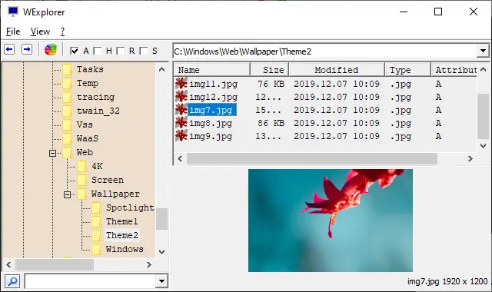Click the 4K folder icon

coord(82,166)
